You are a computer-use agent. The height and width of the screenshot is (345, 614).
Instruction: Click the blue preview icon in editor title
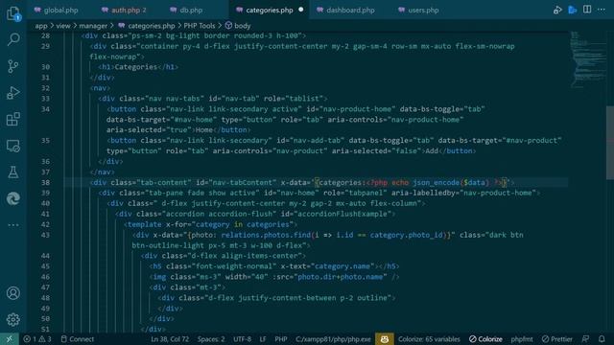tap(573, 10)
